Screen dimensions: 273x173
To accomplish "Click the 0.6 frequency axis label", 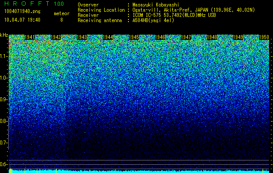I will pyautogui.click(x=4, y=164).
